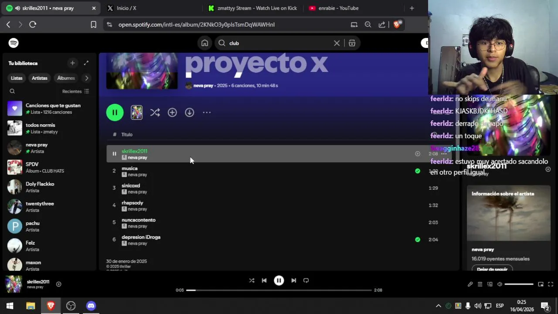This screenshot has width=558, height=314.
Task: Enable shuffle for the album
Action: (x=155, y=113)
